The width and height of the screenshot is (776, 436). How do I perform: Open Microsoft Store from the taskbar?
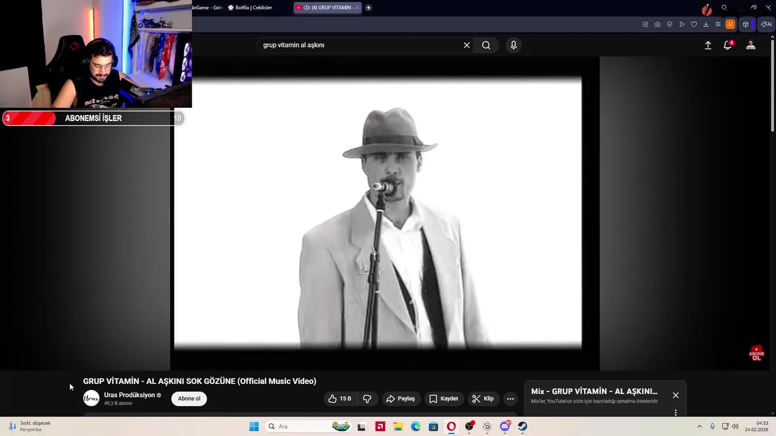tap(433, 426)
